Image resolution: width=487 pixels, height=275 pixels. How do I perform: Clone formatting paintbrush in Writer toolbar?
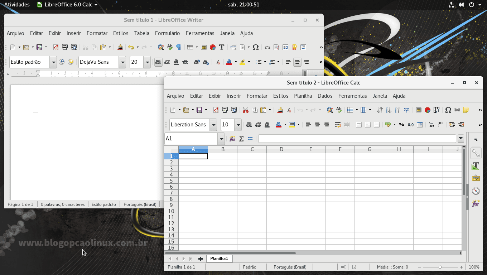[120, 47]
